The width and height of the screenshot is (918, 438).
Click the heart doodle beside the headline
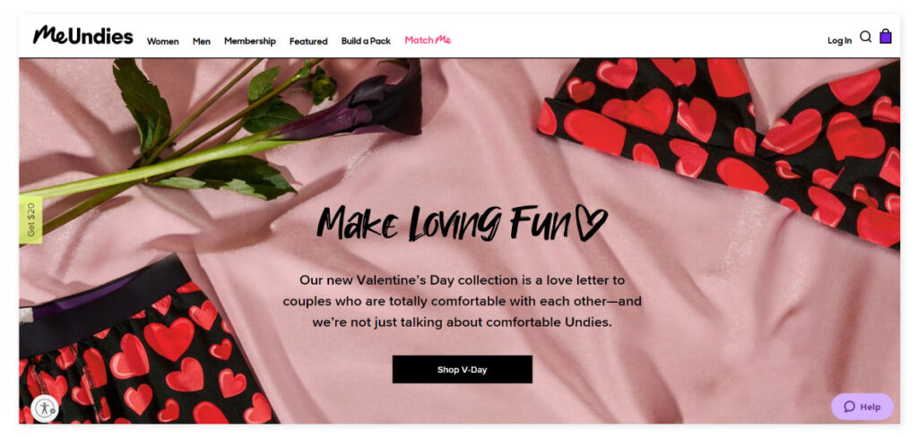pyautogui.click(x=592, y=222)
